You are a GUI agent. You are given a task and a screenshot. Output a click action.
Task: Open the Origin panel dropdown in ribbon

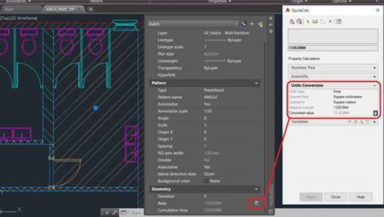coord(299,2)
